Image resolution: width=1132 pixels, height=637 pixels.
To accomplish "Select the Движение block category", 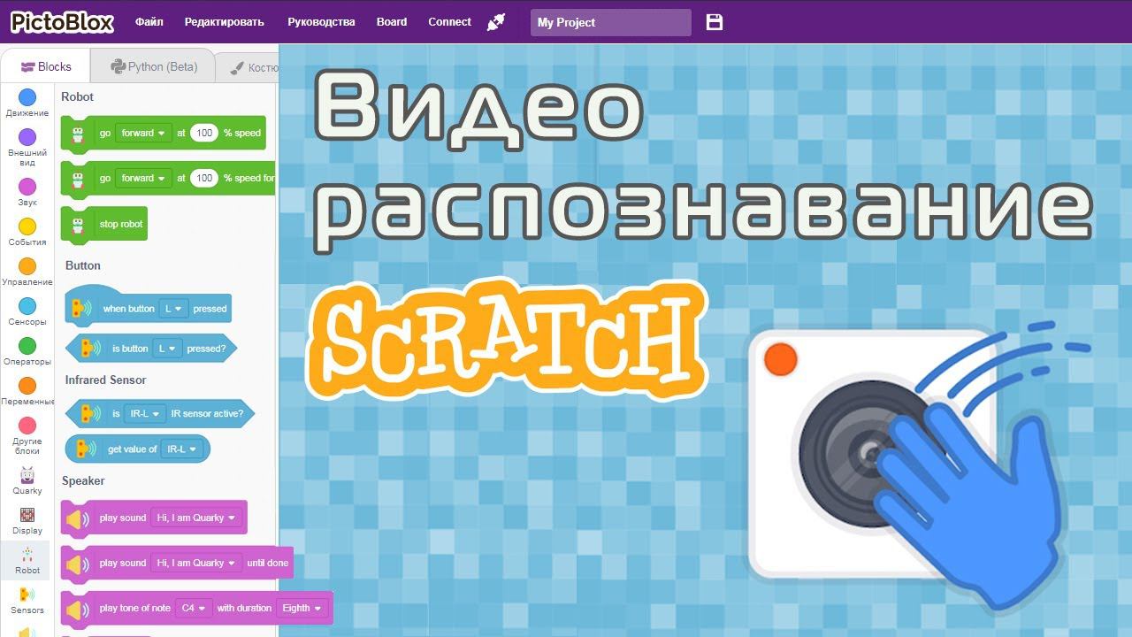I will click(27, 104).
